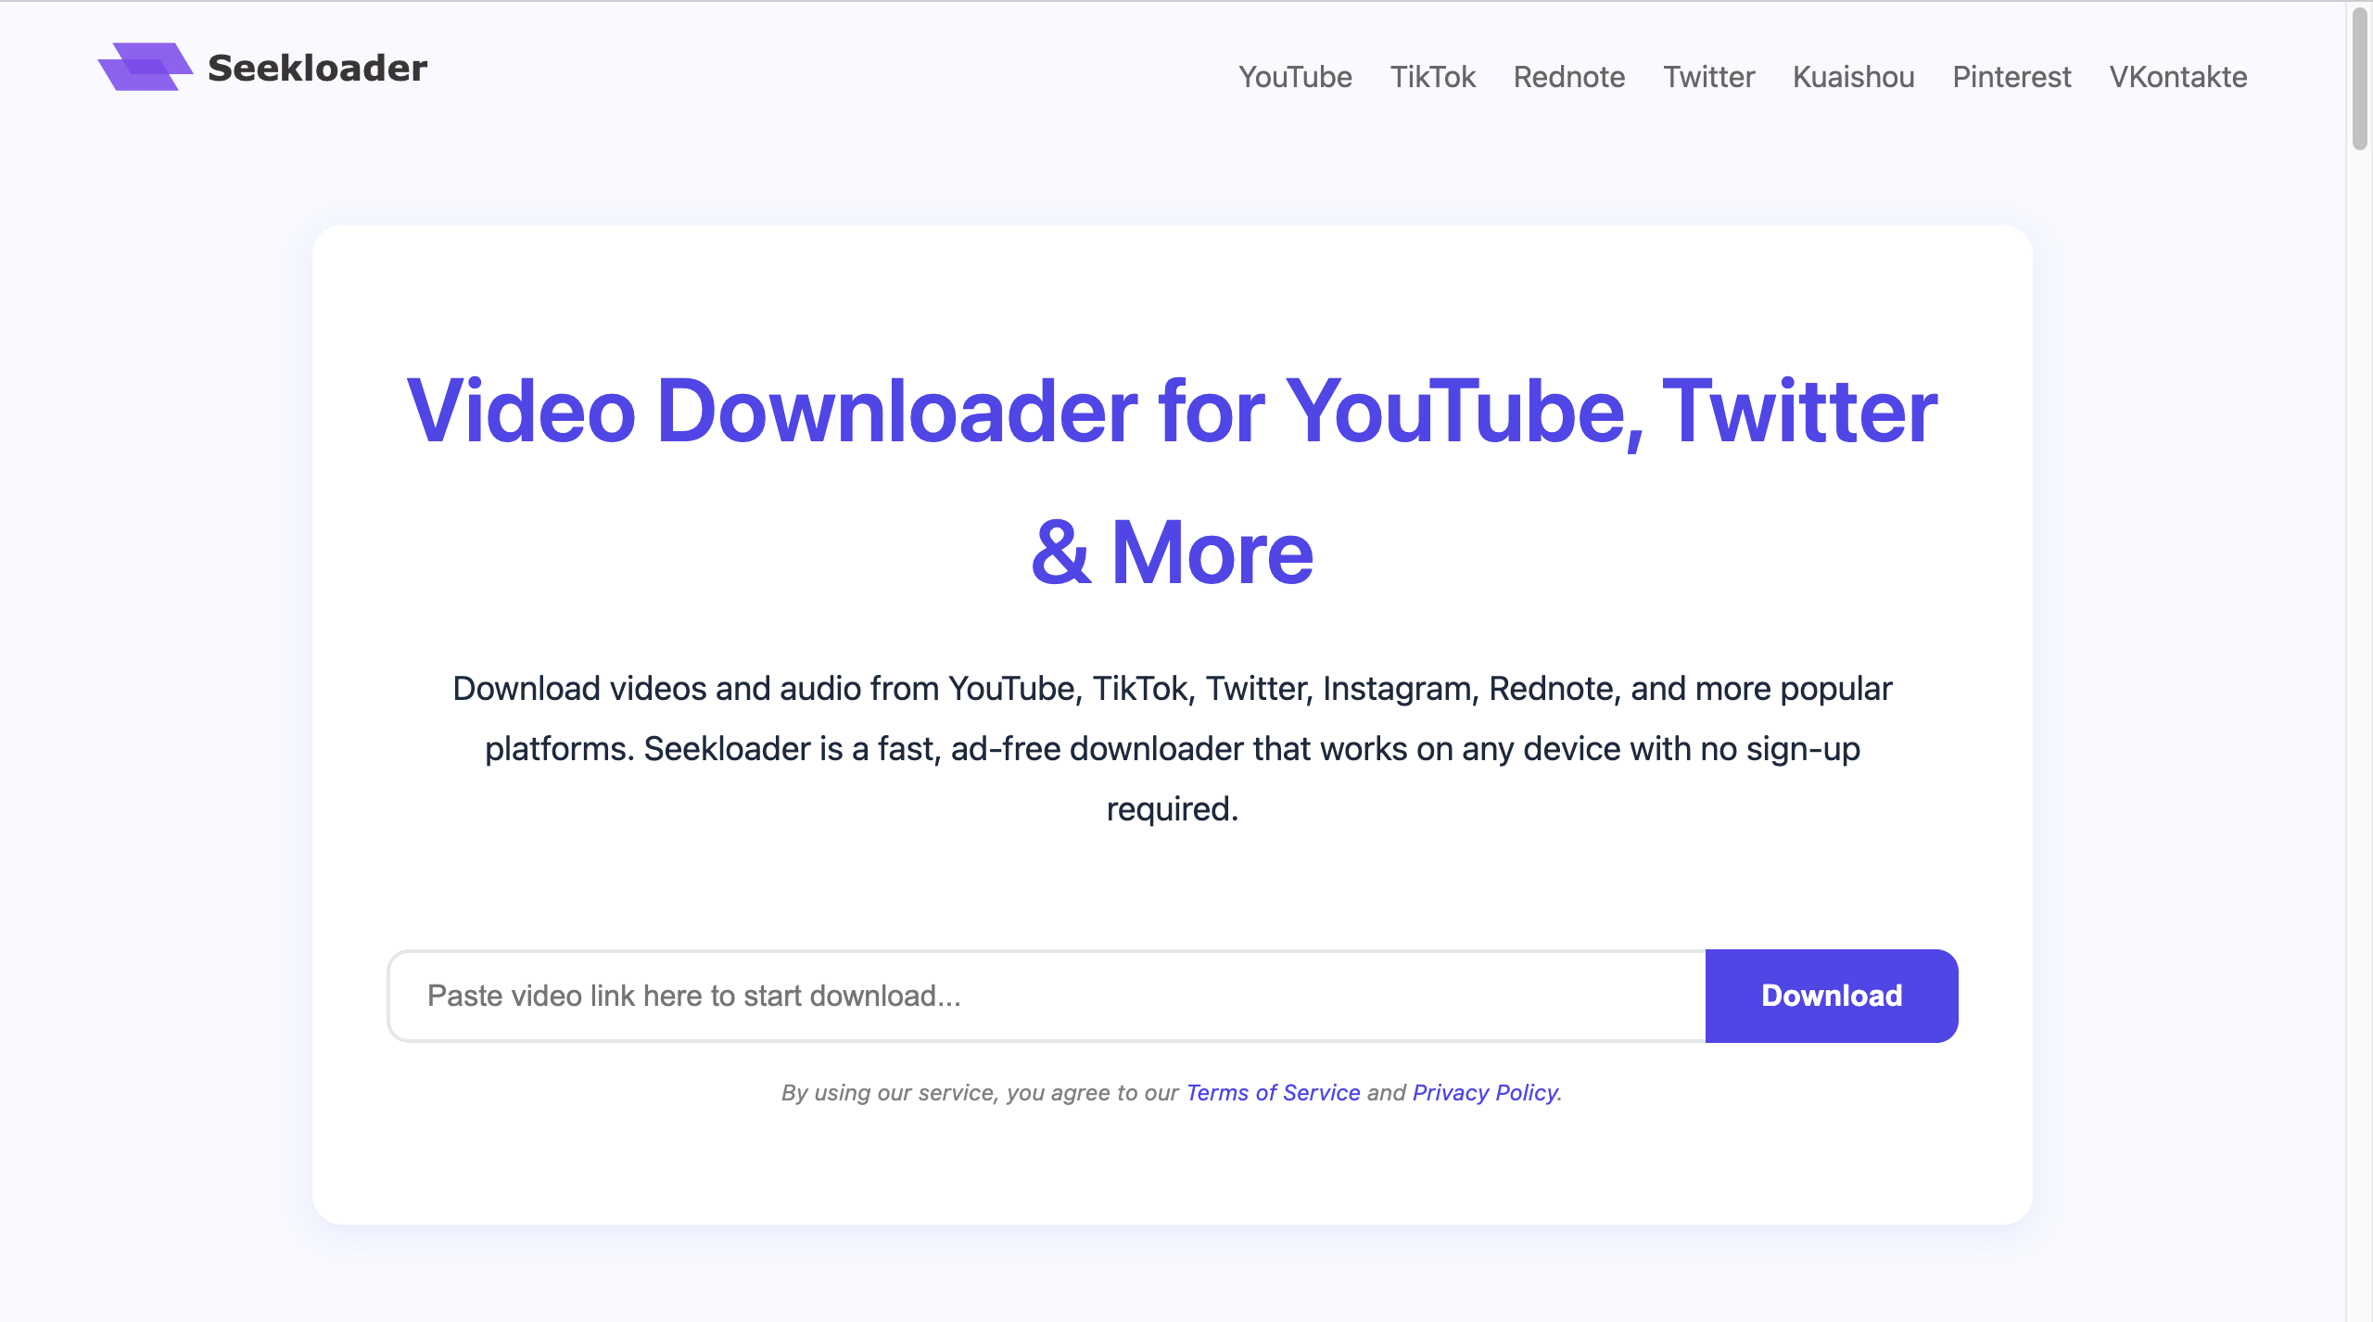Click the Download button
Image resolution: width=2373 pixels, height=1322 pixels.
coord(1830,995)
